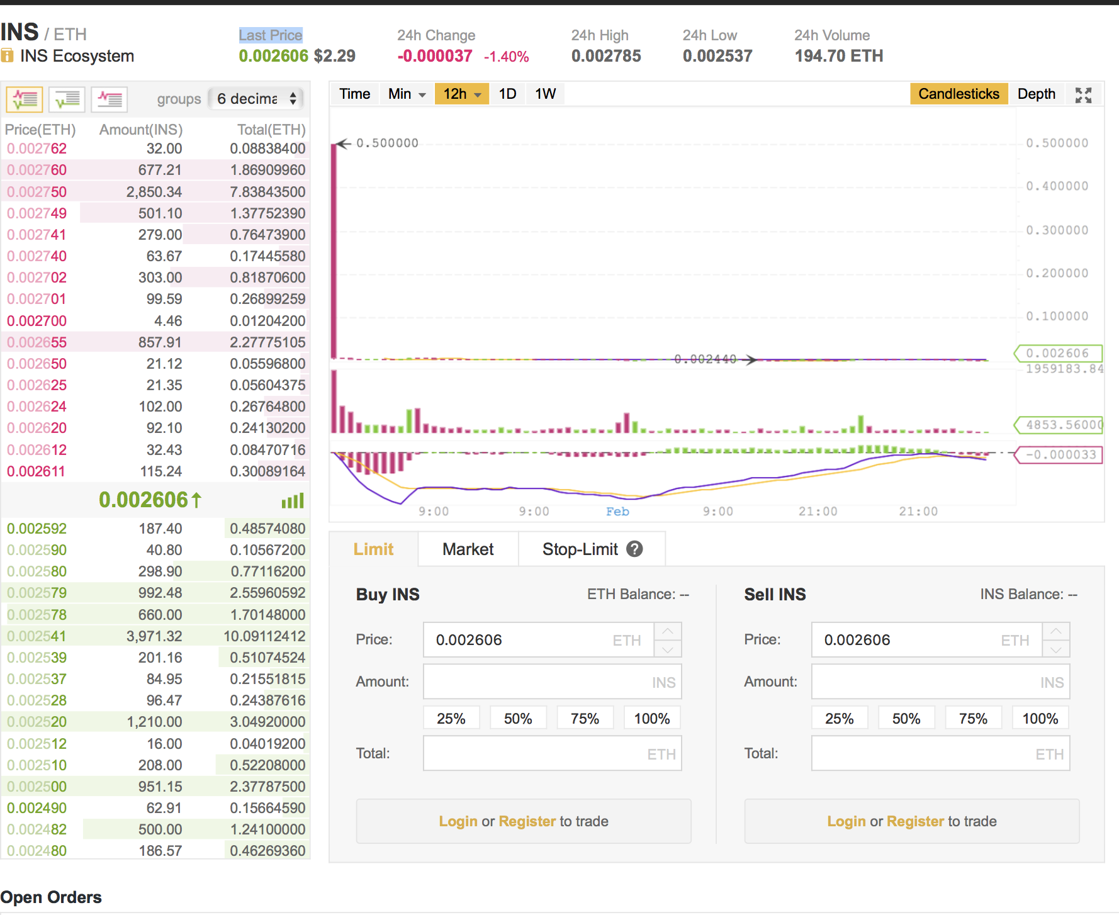
Task: Click the 4853.56 volume tag on chart
Action: [1059, 425]
